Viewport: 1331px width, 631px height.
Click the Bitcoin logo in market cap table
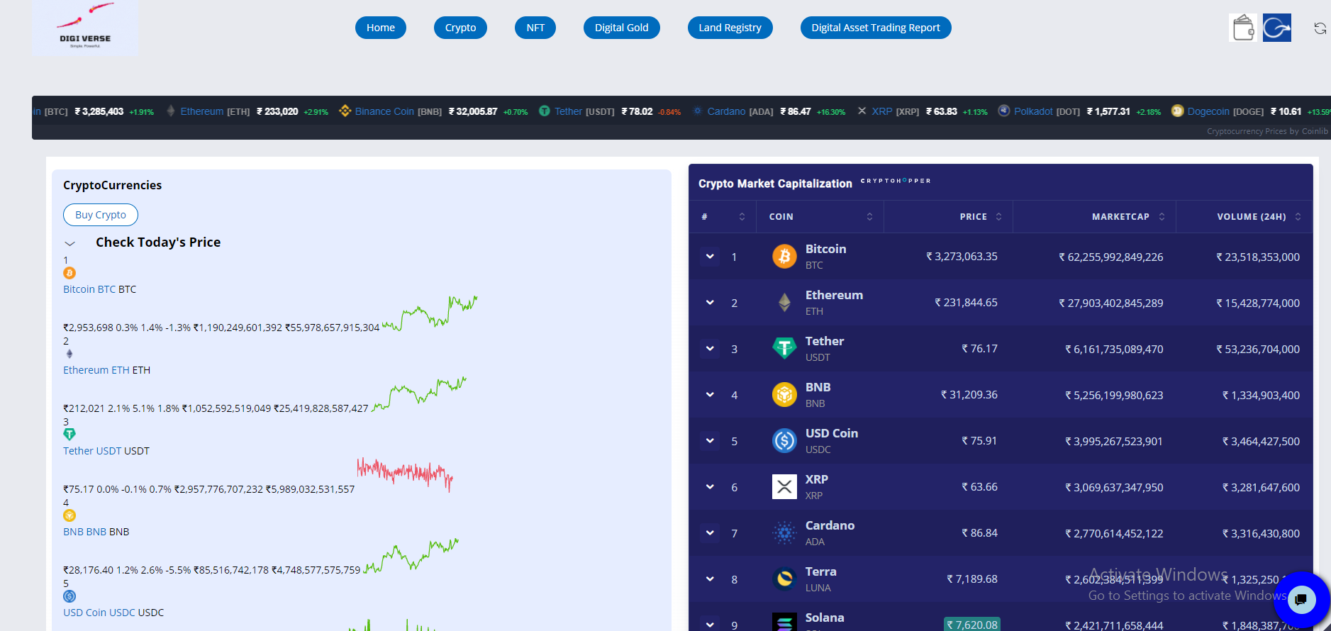(x=784, y=256)
